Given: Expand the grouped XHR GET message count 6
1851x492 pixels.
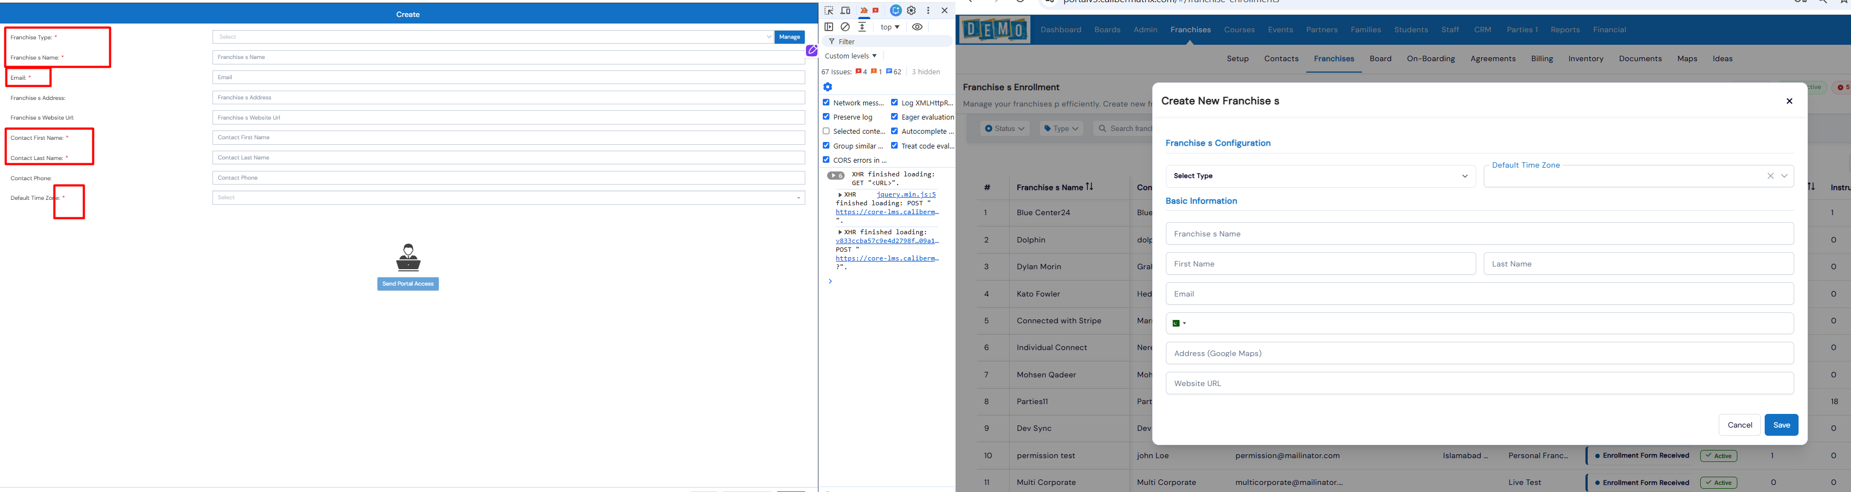Looking at the screenshot, I should click(x=836, y=176).
